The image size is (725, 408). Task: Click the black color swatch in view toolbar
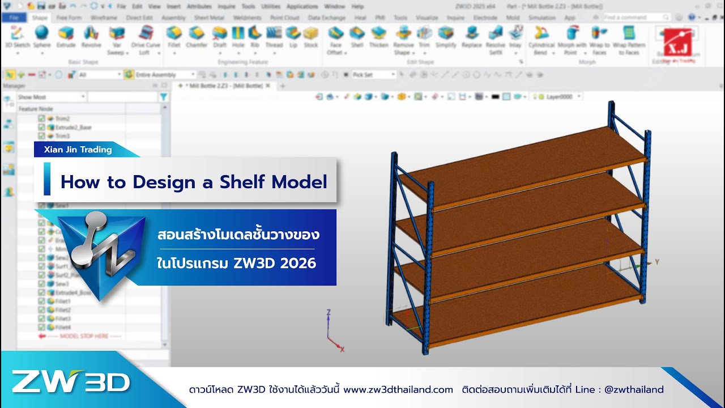tap(495, 97)
